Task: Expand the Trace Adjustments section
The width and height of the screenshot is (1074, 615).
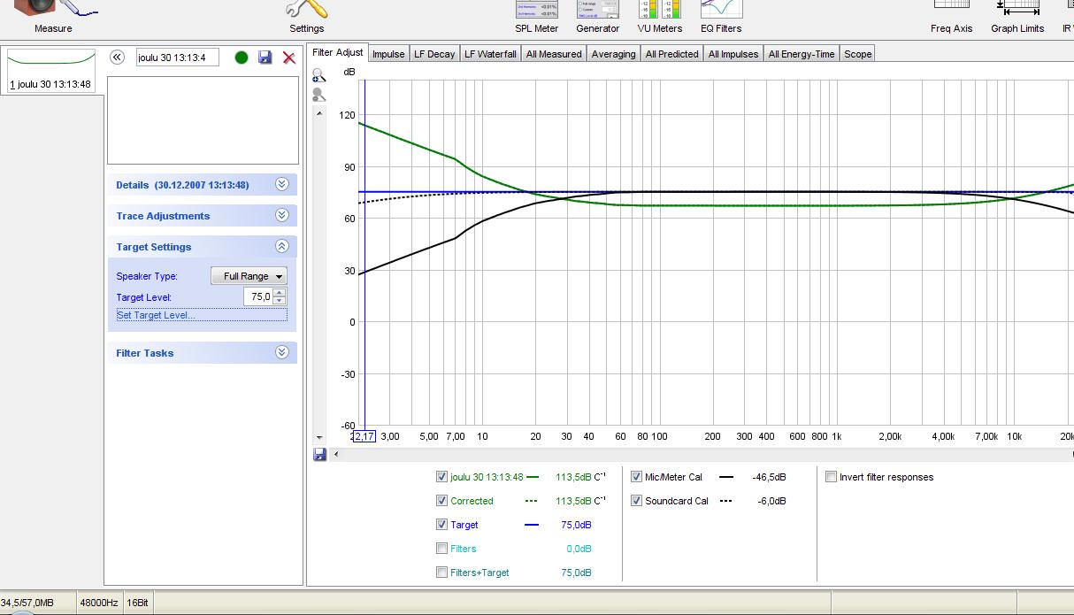Action: click(281, 215)
